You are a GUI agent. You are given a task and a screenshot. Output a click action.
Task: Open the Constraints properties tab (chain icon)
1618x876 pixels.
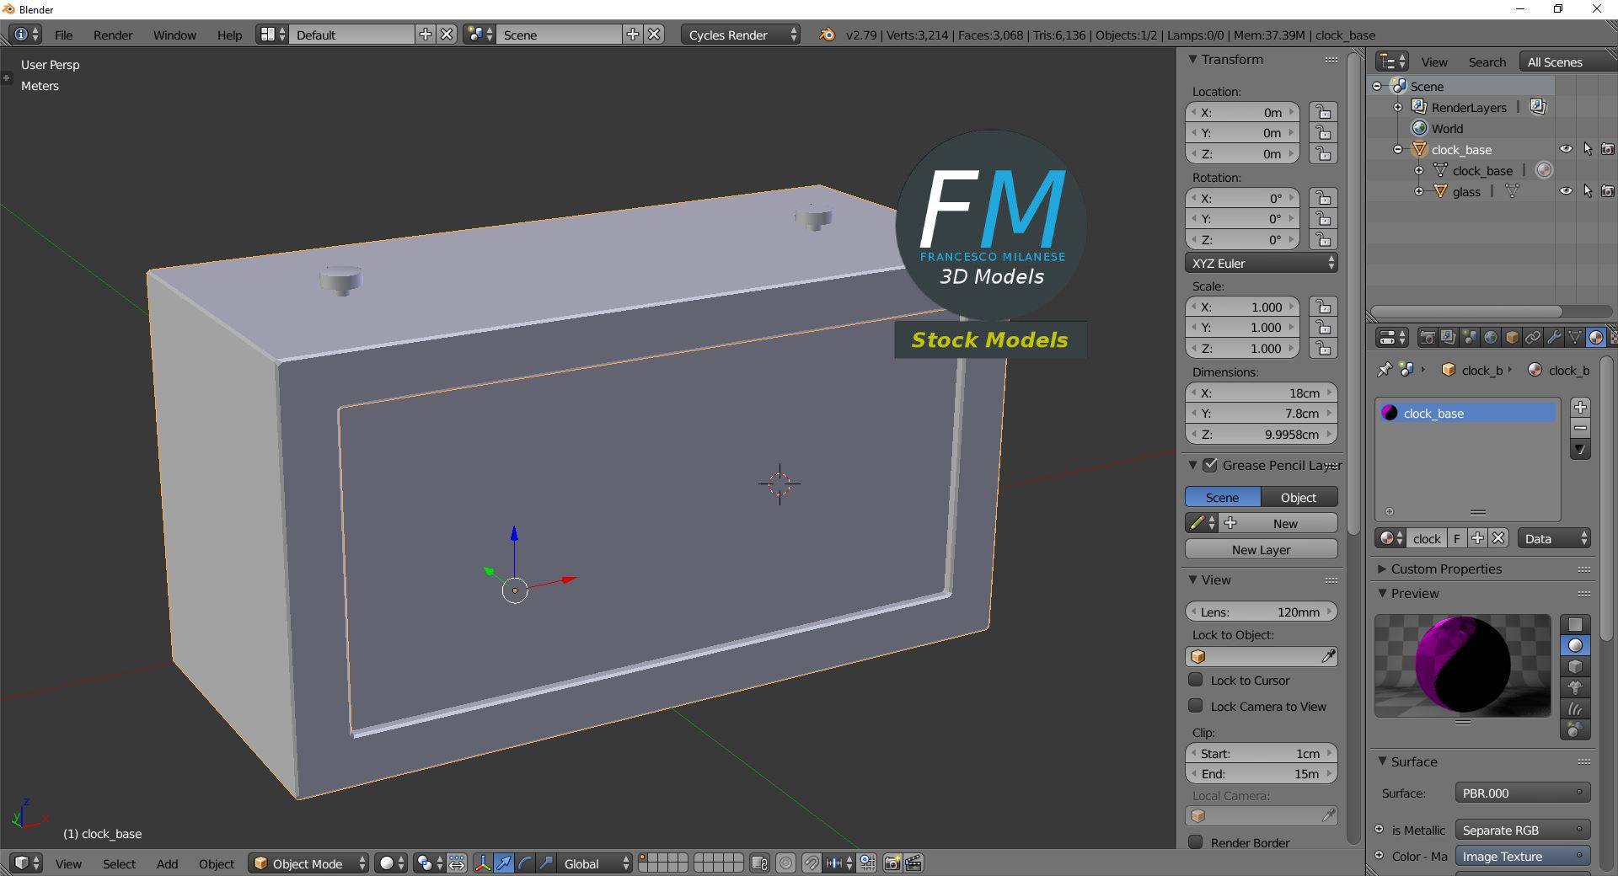[x=1533, y=338]
